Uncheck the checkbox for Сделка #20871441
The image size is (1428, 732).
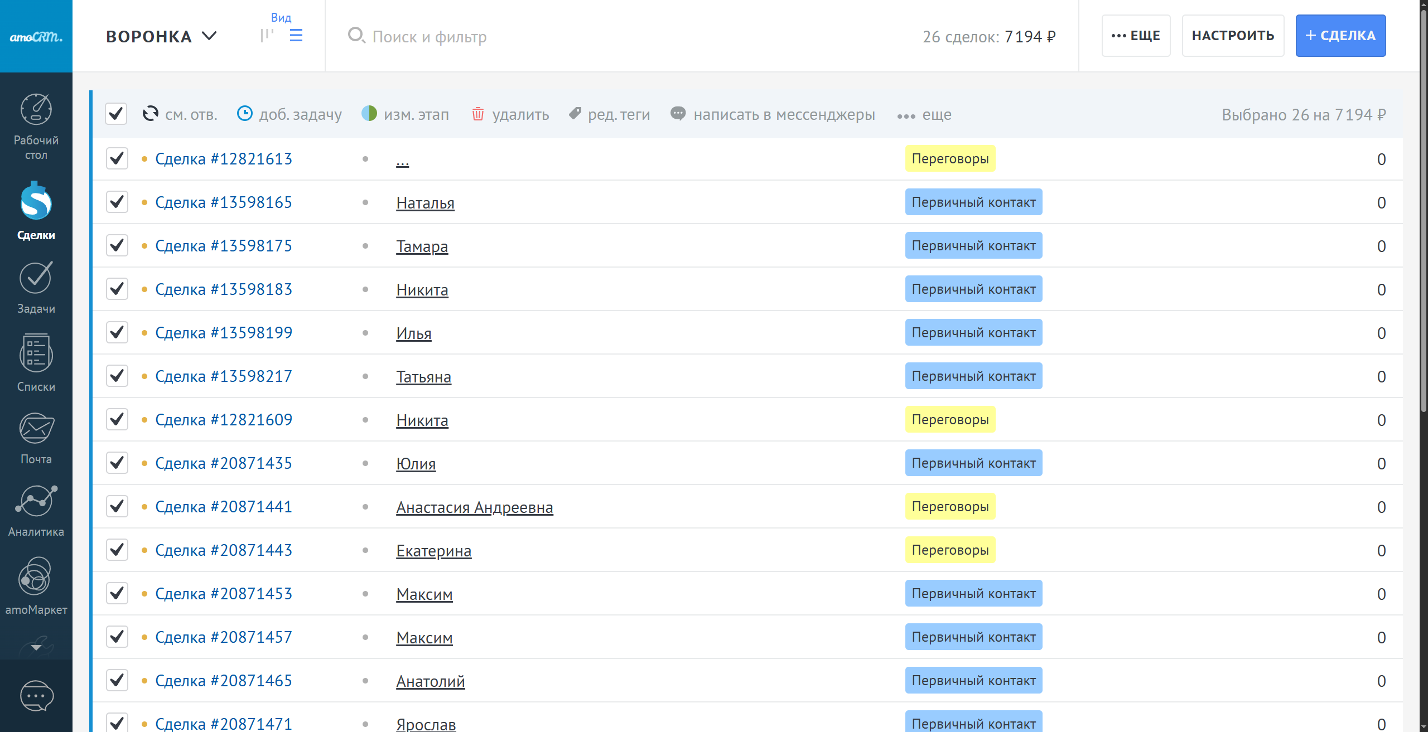[117, 506]
